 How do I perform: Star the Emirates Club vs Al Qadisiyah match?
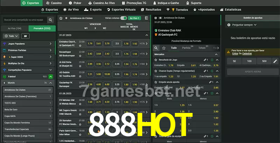[80, 46]
